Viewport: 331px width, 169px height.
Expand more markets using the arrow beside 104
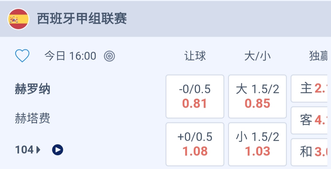point(39,150)
